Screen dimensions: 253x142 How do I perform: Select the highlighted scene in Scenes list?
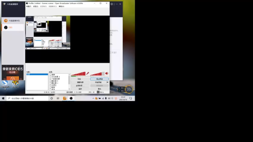click(x=37, y=74)
